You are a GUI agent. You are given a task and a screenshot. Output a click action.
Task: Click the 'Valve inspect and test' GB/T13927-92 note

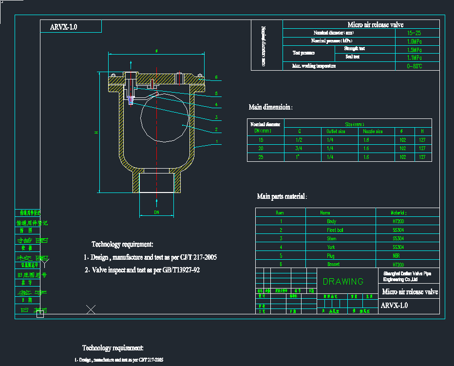click(142, 270)
